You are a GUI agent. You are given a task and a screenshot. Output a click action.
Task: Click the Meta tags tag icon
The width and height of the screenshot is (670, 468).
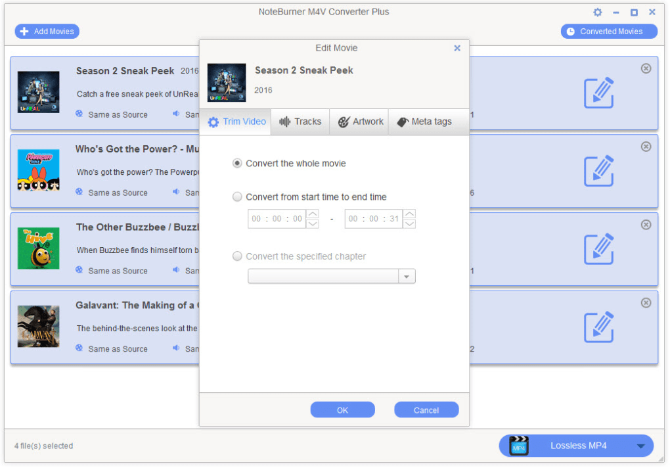coord(403,122)
